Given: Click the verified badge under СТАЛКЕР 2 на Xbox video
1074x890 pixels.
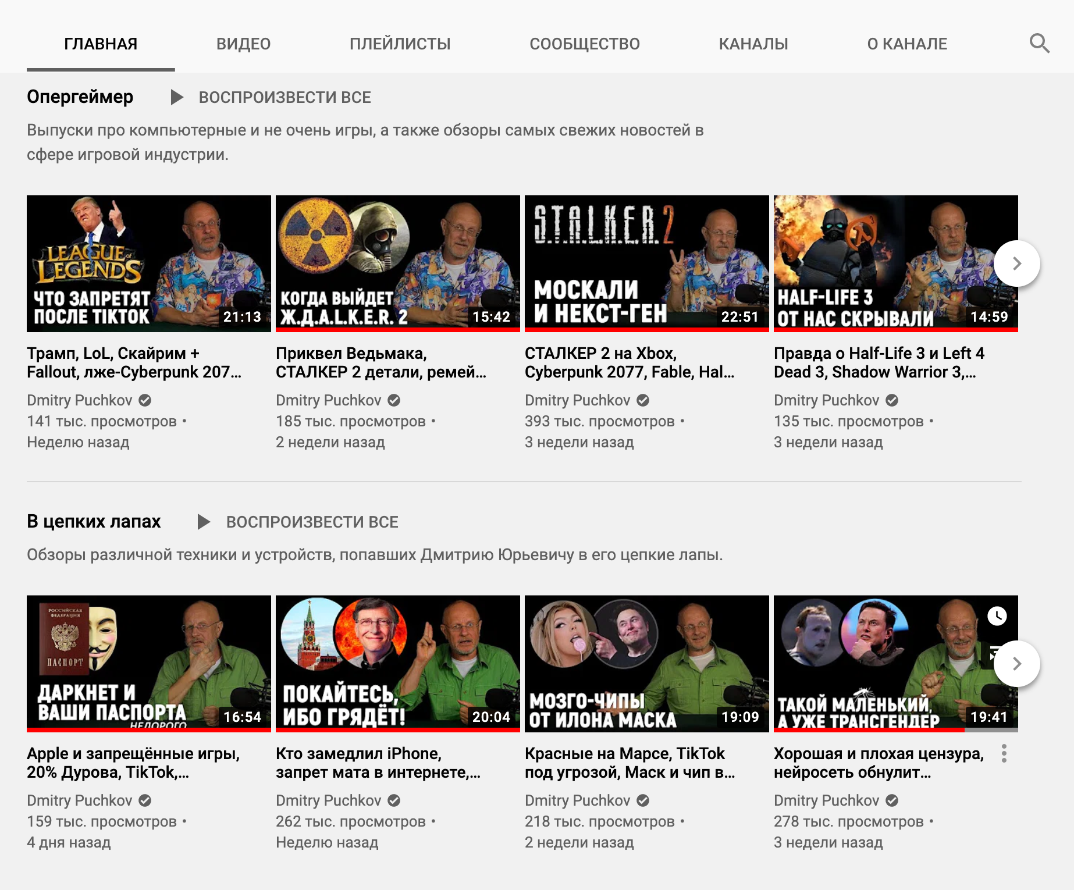Looking at the screenshot, I should pyautogui.click(x=643, y=400).
